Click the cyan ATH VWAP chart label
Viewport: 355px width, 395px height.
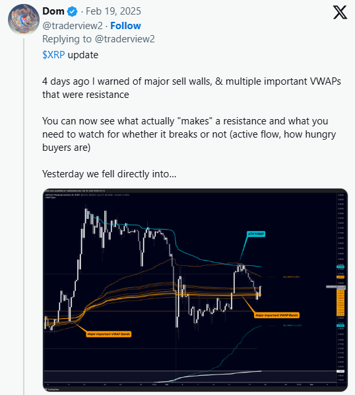256,234
